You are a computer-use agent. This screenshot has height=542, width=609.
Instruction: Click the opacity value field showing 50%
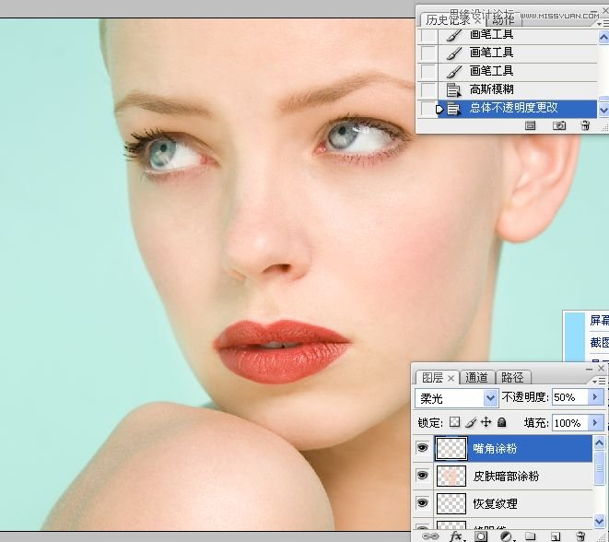coord(569,397)
